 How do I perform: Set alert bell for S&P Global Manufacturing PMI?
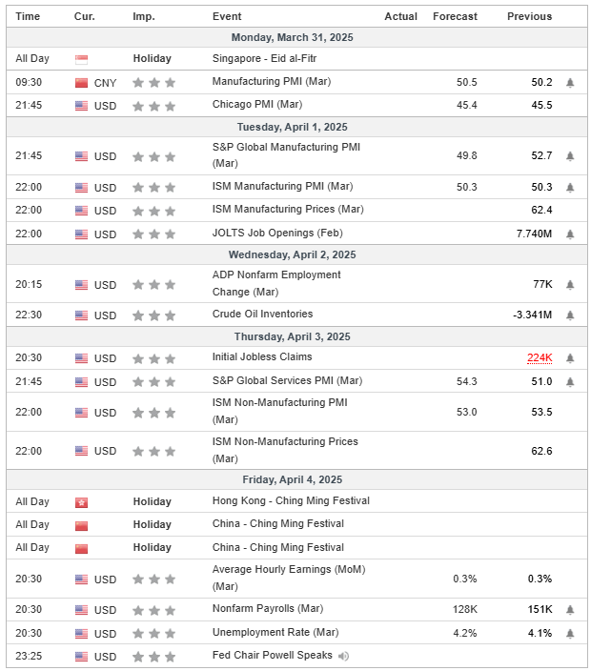click(x=570, y=156)
